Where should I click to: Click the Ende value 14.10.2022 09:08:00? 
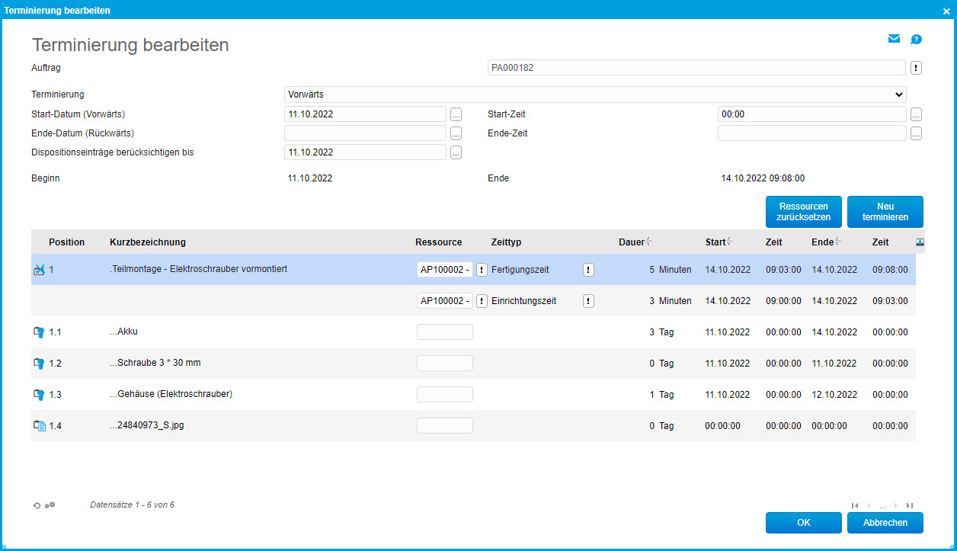(763, 178)
